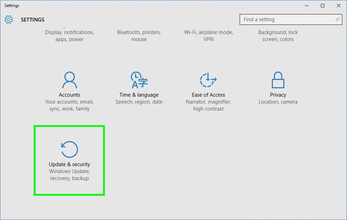Open Privacy using the padlock icon
Image resolution: width=347 pixels, height=220 pixels.
pos(278,80)
